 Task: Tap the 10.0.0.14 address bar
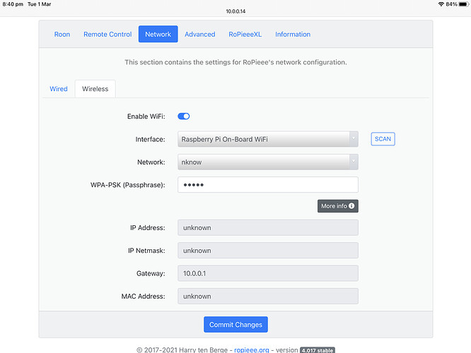pyautogui.click(x=235, y=11)
